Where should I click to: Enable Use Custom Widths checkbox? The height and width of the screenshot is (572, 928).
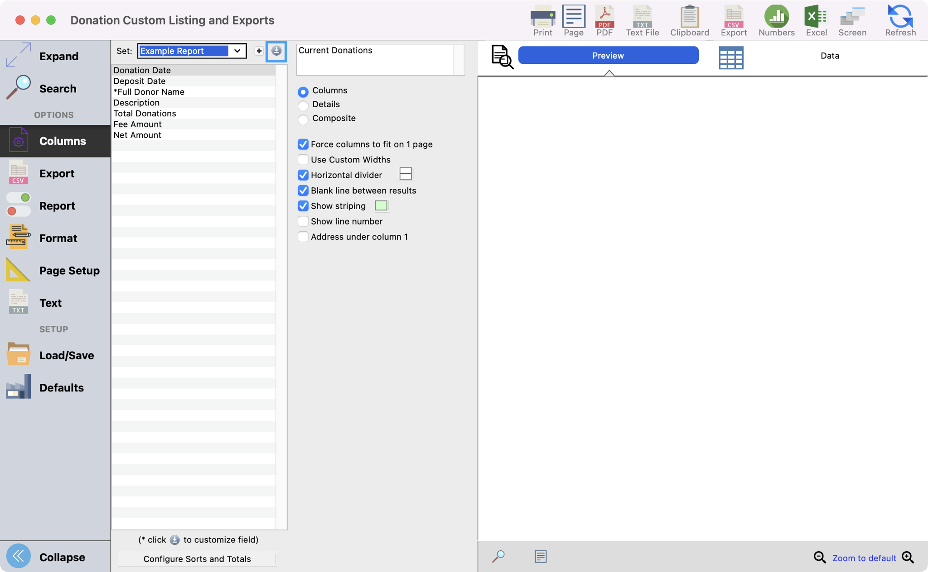point(303,160)
